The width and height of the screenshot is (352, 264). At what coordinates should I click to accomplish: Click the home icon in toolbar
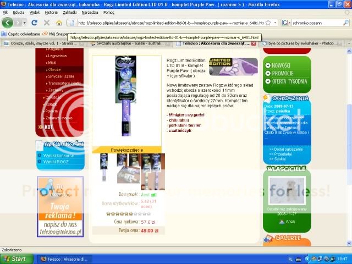tap(58, 23)
